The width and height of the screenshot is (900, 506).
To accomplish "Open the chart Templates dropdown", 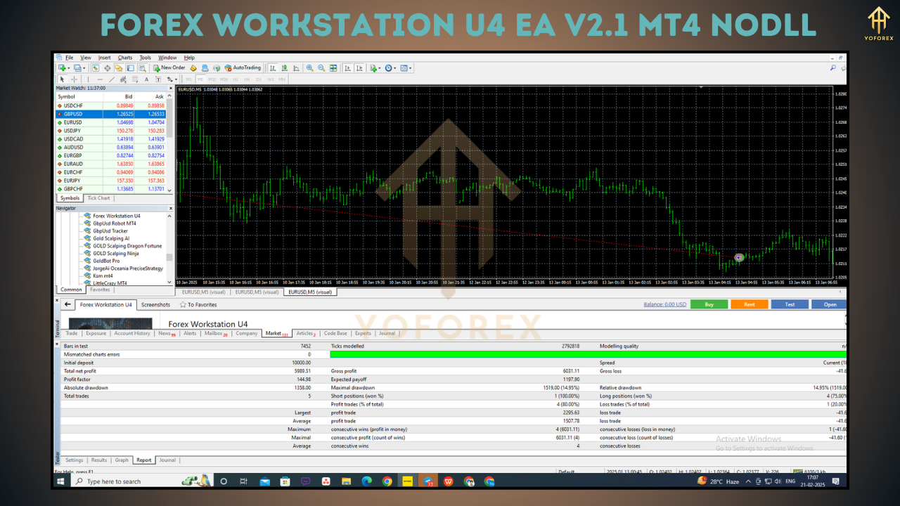I will [x=411, y=67].
